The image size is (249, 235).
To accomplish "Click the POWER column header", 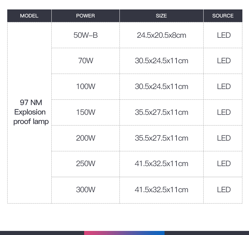I will 85,16.
